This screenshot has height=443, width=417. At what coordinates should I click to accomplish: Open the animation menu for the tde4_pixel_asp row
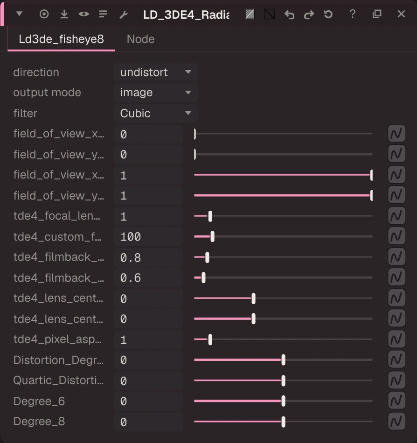[396, 339]
